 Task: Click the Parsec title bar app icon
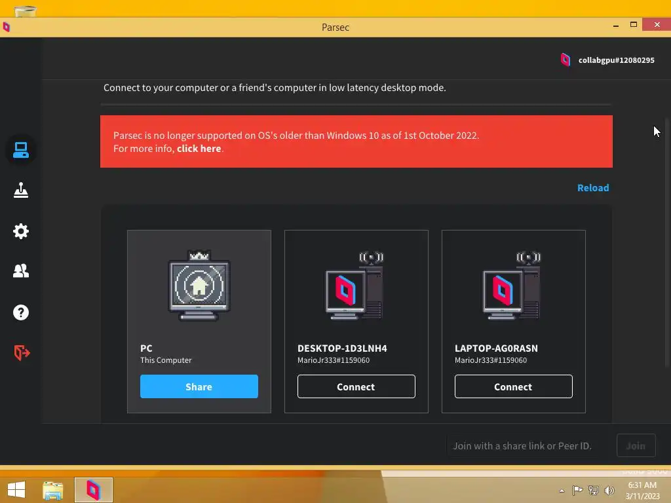click(x=7, y=27)
